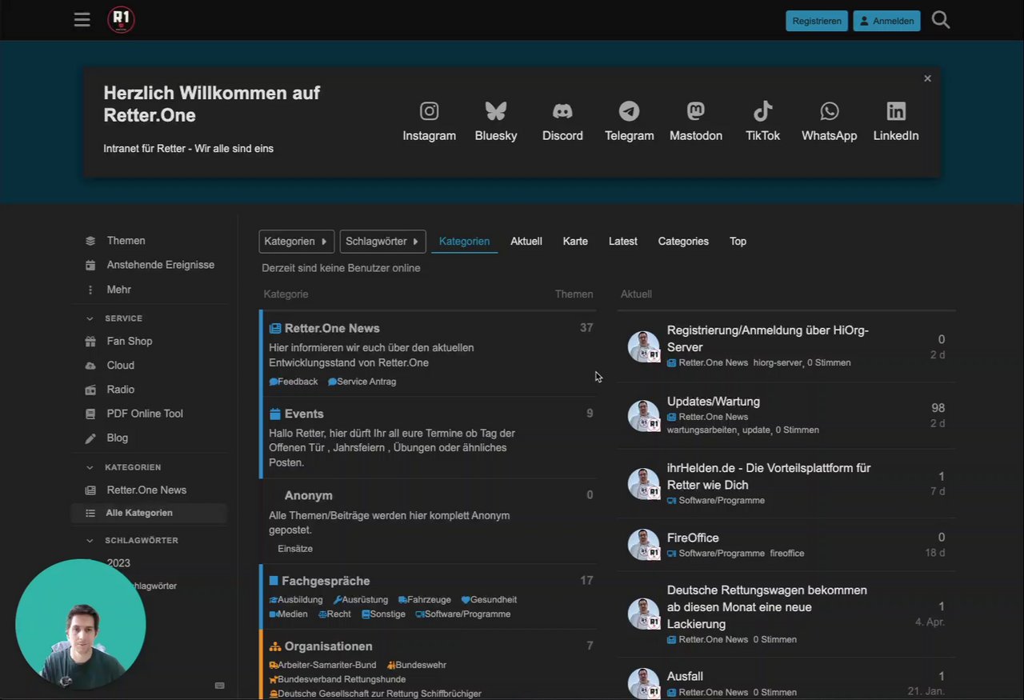Viewport: 1024px width, 700px height.
Task: Open topic Registrierung/Anmeldung über HiOrg-Server
Action: (x=768, y=338)
